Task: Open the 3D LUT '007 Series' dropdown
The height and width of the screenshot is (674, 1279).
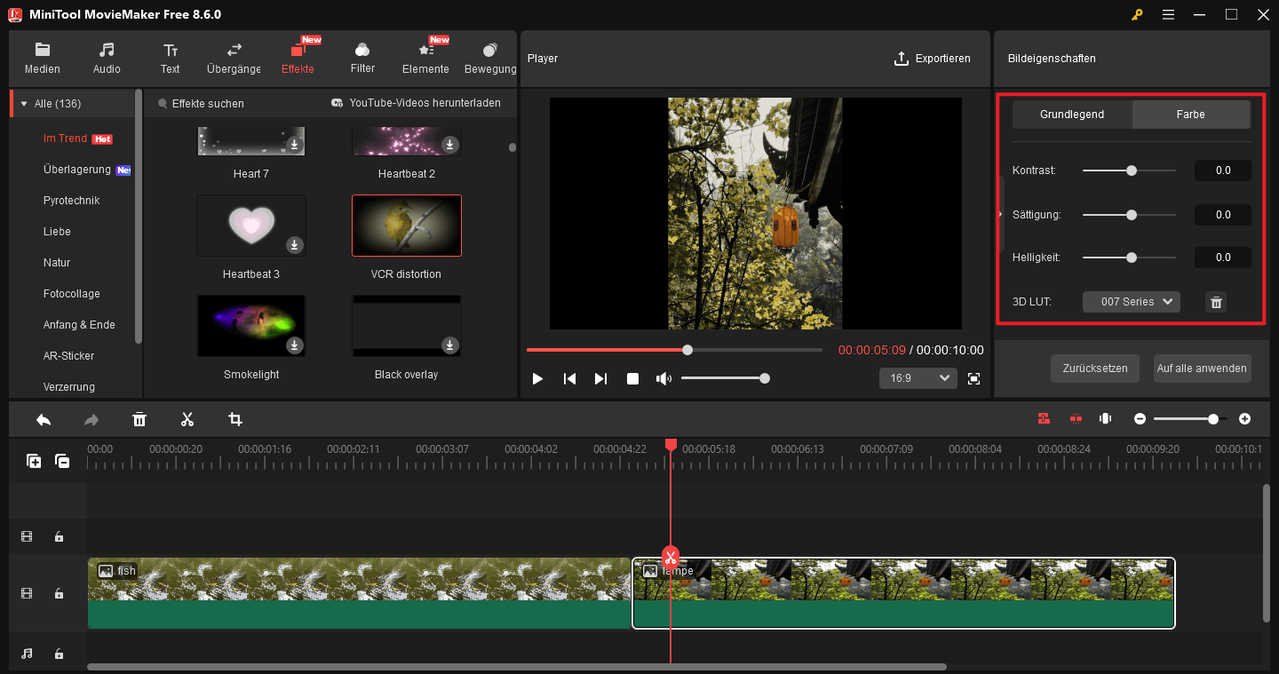Action: (x=1131, y=302)
